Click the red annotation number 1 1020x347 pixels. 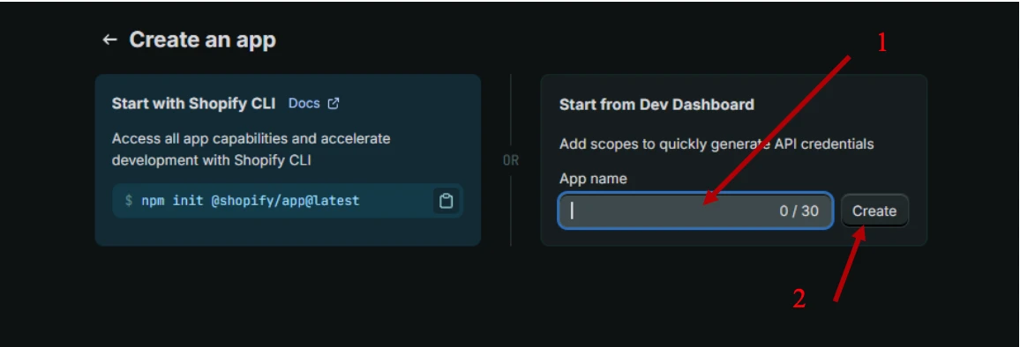pos(882,43)
